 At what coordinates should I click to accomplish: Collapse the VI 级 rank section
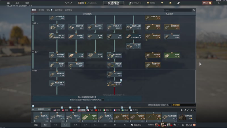pos(35,23)
